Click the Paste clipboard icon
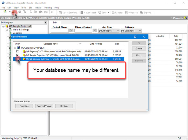This screenshot has height=140, width=188. tap(41, 12)
